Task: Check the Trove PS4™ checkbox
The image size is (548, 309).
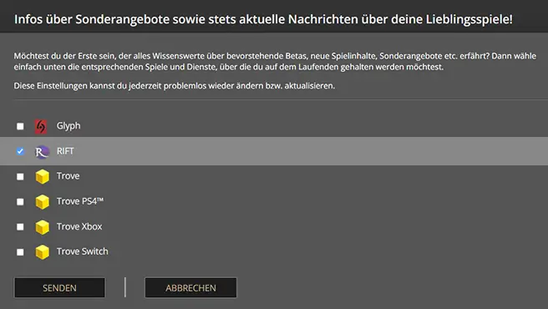Action: [20, 202]
